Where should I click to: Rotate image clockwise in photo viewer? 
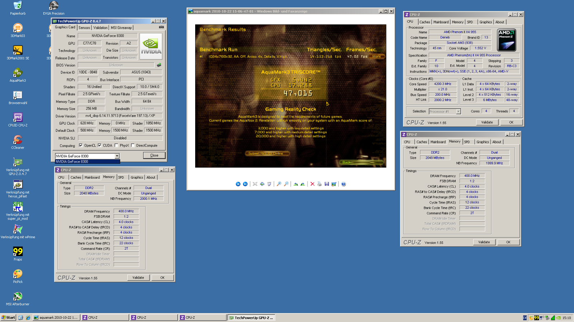pyautogui.click(x=296, y=184)
